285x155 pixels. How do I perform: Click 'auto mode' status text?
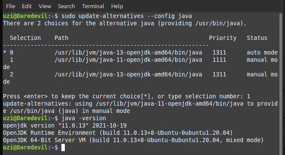(x=262, y=52)
